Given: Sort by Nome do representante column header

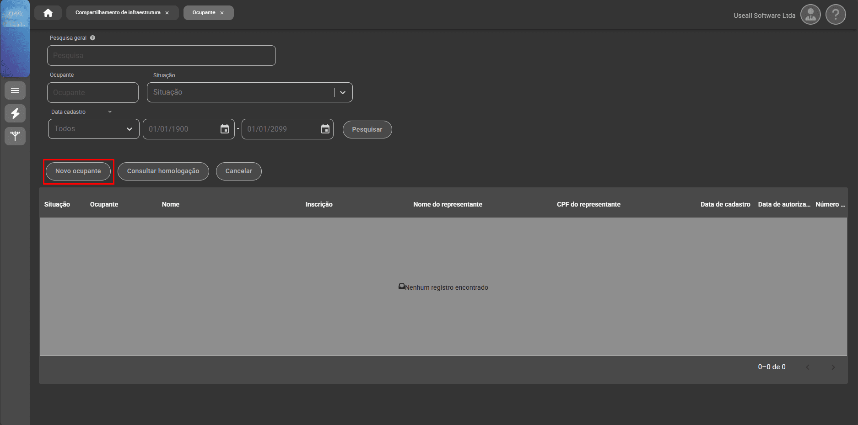Looking at the screenshot, I should point(448,204).
